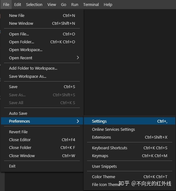
Task: Select Add Folder to Workspace...
Action: tap(42, 68)
